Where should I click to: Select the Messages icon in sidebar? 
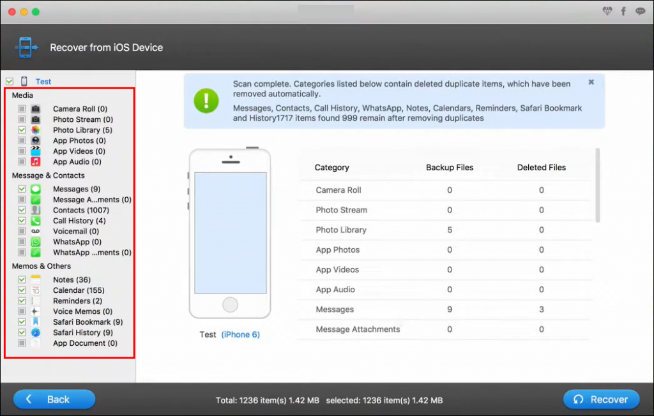[x=34, y=189]
